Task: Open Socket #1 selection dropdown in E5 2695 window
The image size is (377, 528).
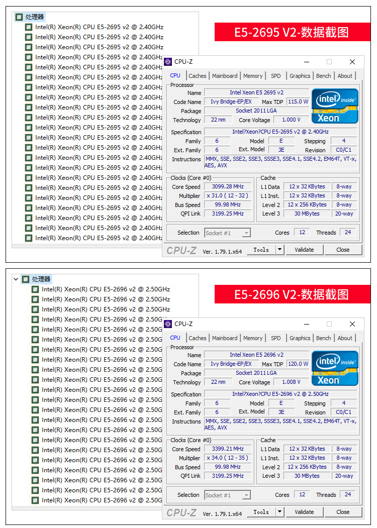Action: point(247,233)
